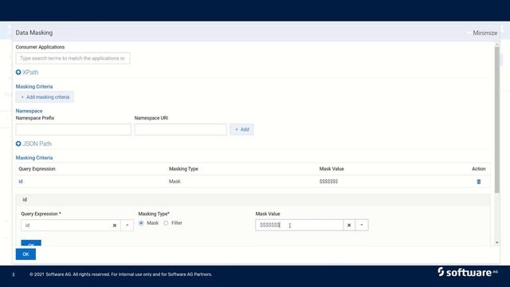Screen dimensions: 510x287
Task: Click the $$$$$$$ mask value cell
Action: (x=328, y=182)
